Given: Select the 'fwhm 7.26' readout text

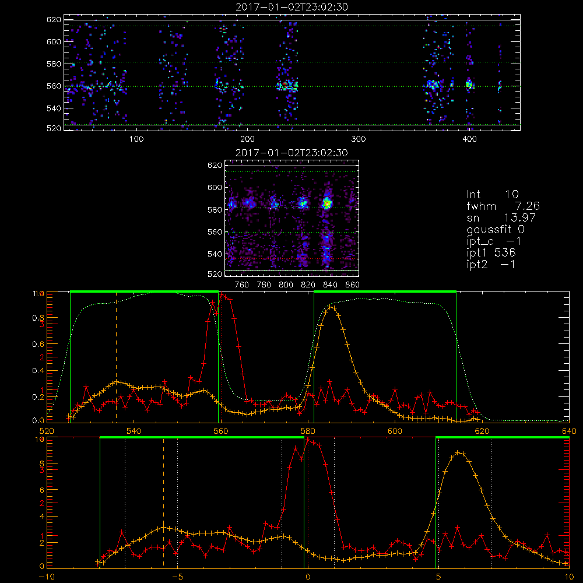Looking at the screenshot, I should (503, 206).
